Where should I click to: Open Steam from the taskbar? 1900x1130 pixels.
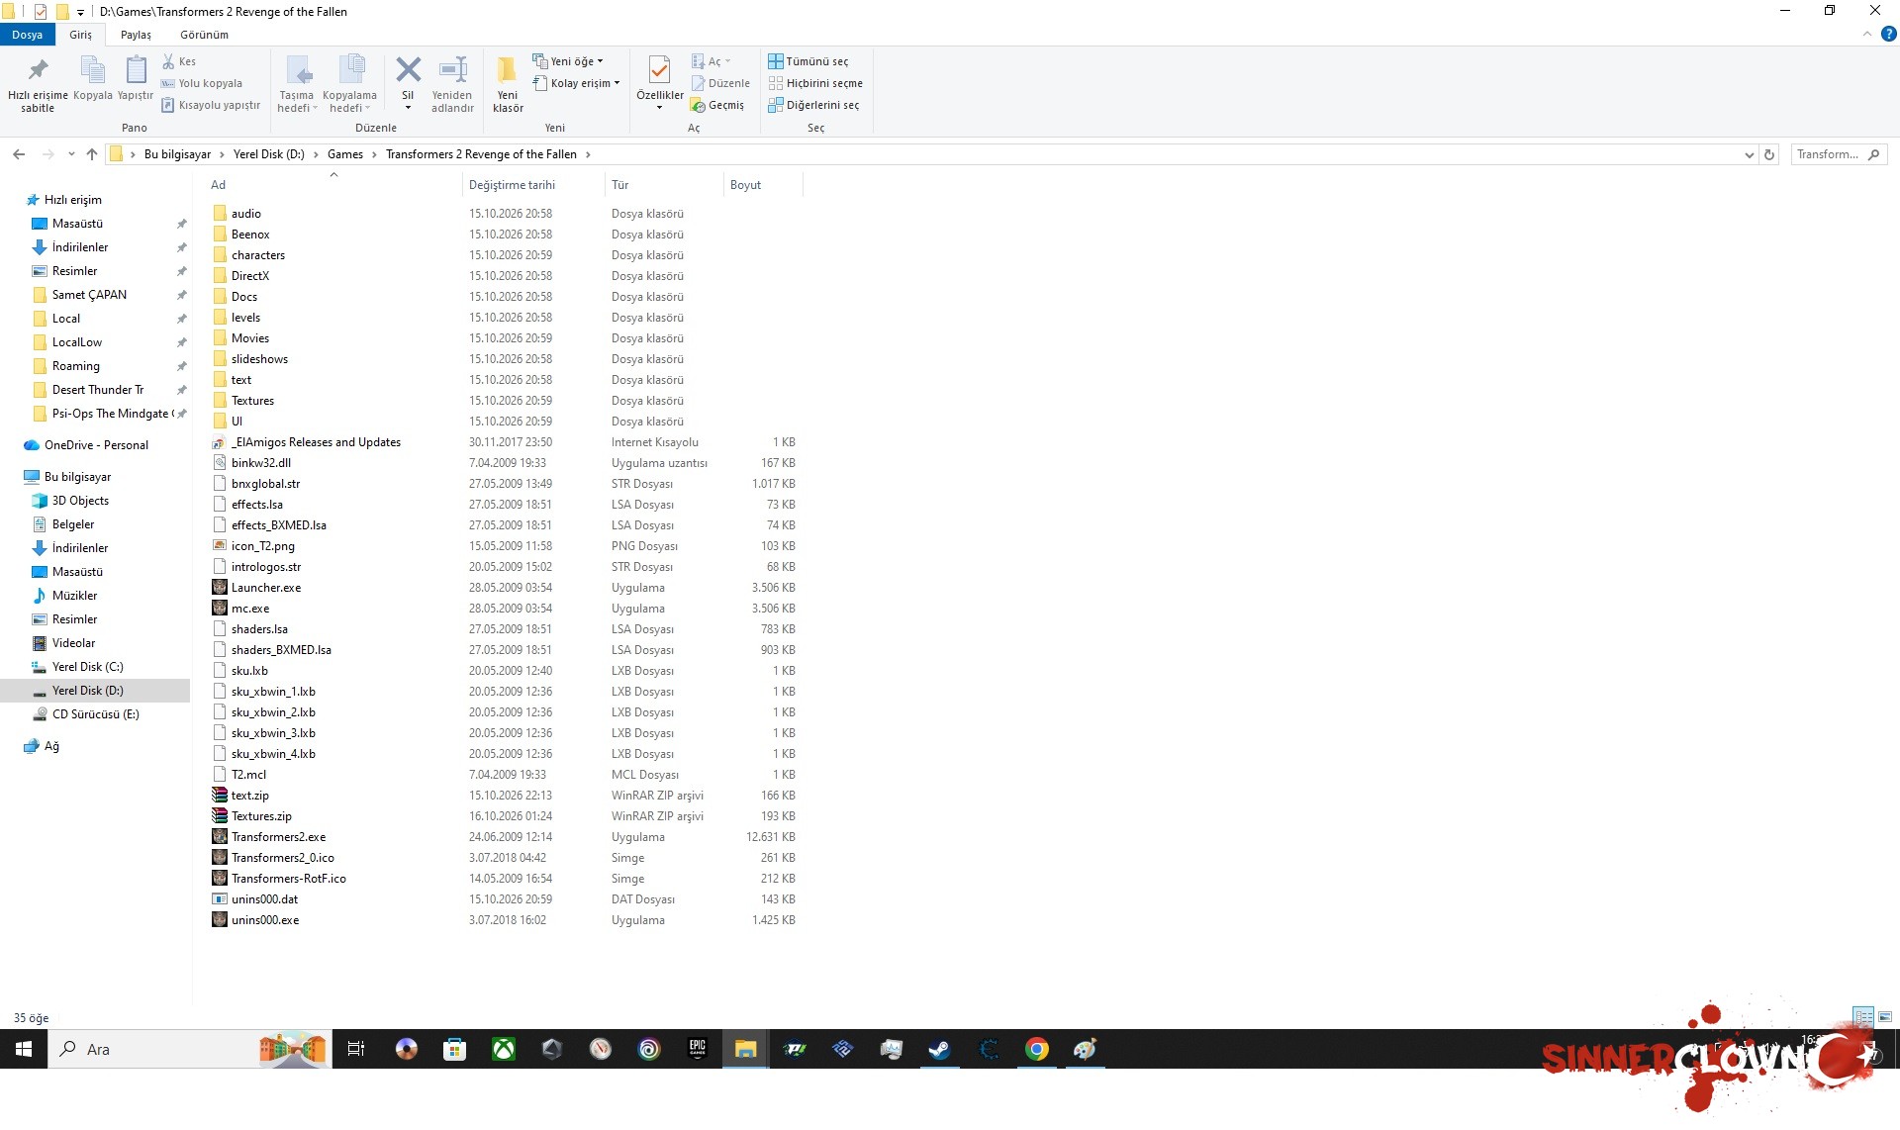pyautogui.click(x=939, y=1049)
